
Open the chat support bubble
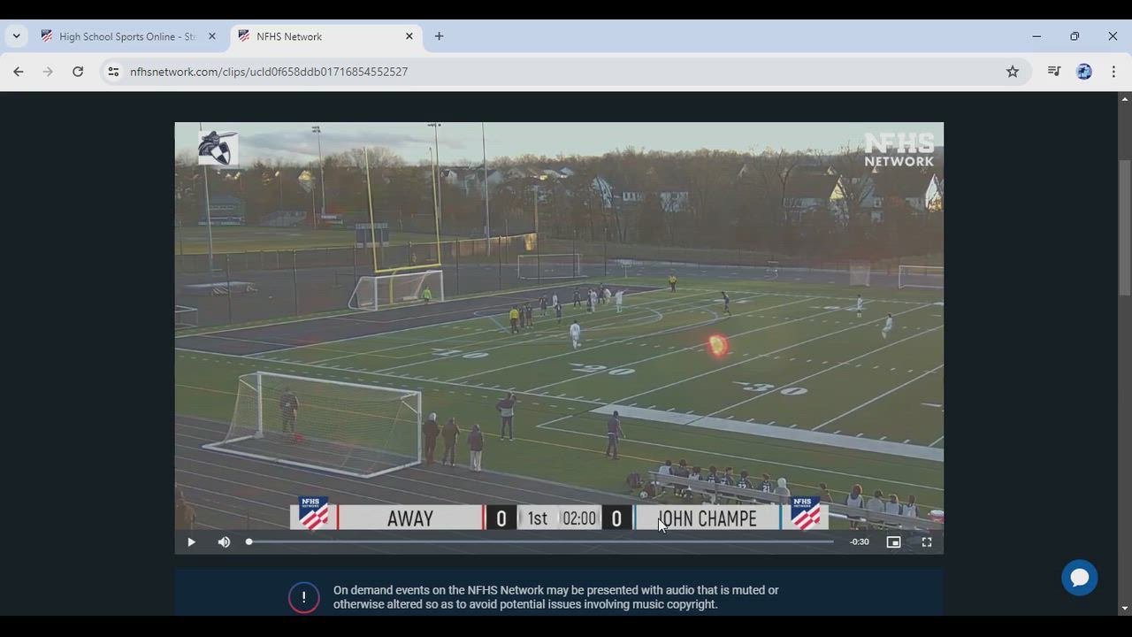1079,578
